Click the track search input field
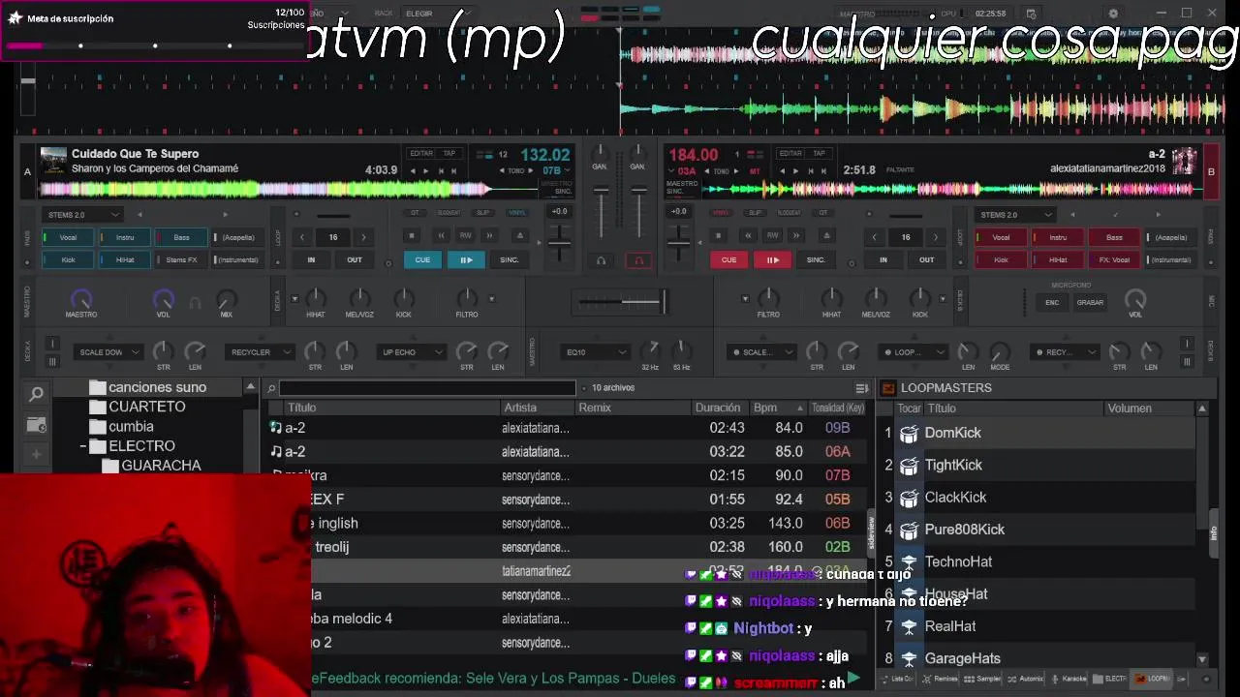1240x697 pixels. pos(427,388)
